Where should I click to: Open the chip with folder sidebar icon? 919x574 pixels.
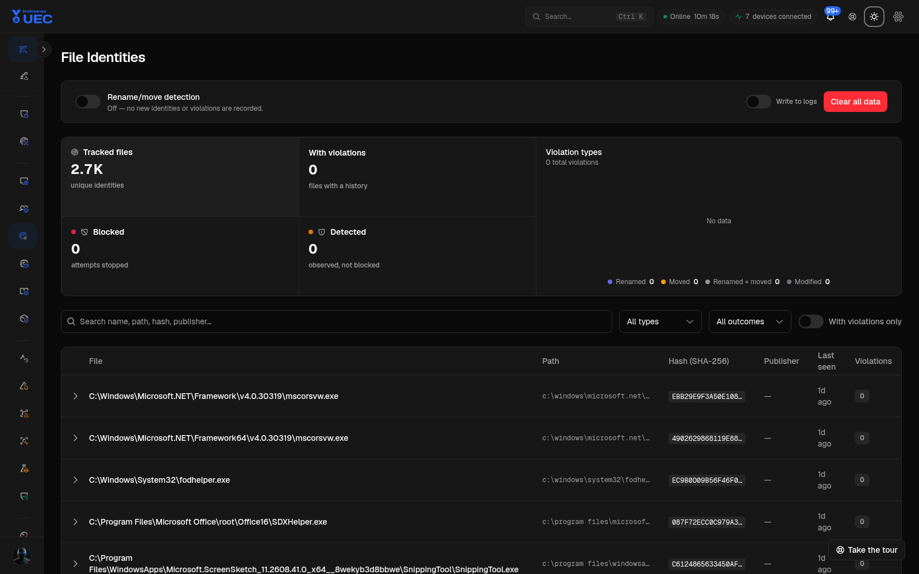(23, 263)
